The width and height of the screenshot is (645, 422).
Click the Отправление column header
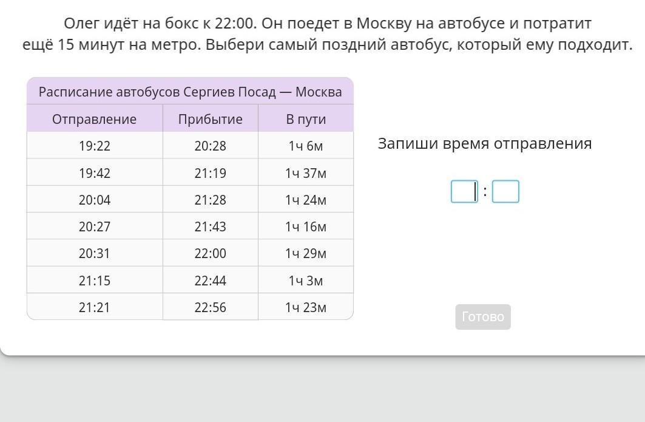pyautogui.click(x=95, y=119)
